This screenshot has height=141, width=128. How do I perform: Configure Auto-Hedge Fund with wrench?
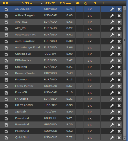112,48
